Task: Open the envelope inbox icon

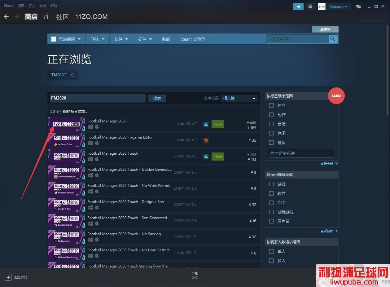Action: (310, 7)
